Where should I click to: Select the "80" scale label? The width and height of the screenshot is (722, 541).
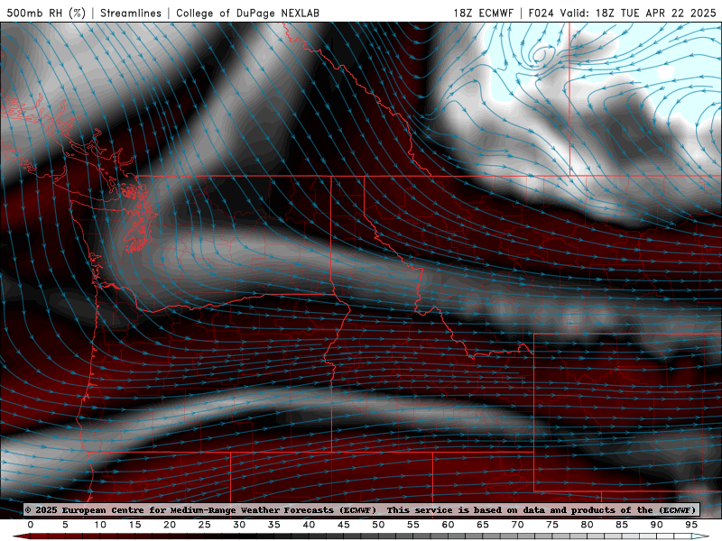pyautogui.click(x=588, y=525)
